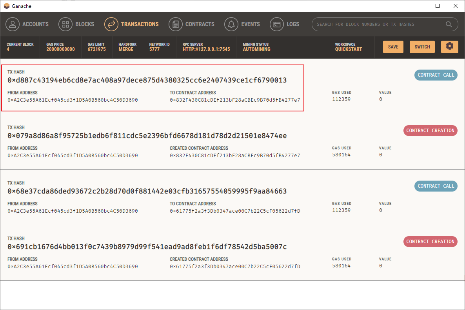Screen dimensions: 465x310
Task: Maximize the Ganache window
Action: point(438,6)
